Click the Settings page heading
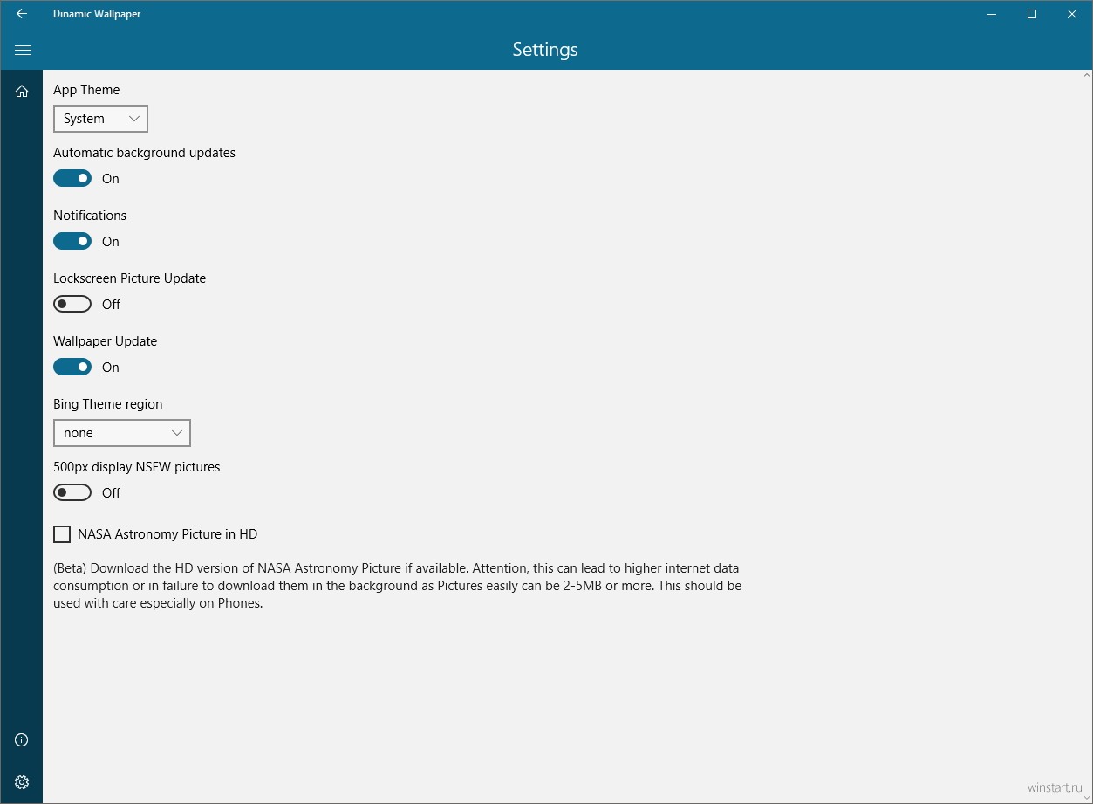The width and height of the screenshot is (1093, 804). click(545, 50)
